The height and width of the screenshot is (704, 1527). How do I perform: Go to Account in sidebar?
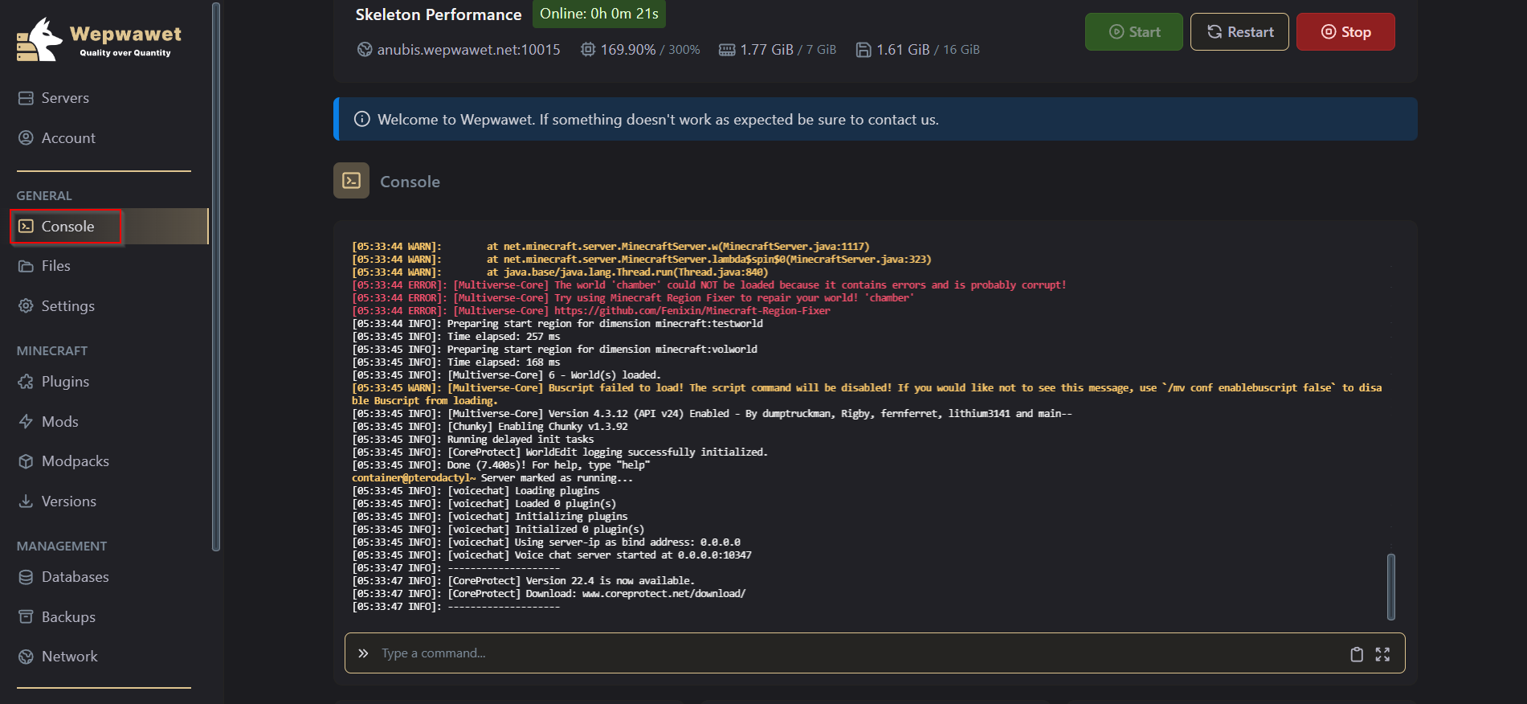68,138
